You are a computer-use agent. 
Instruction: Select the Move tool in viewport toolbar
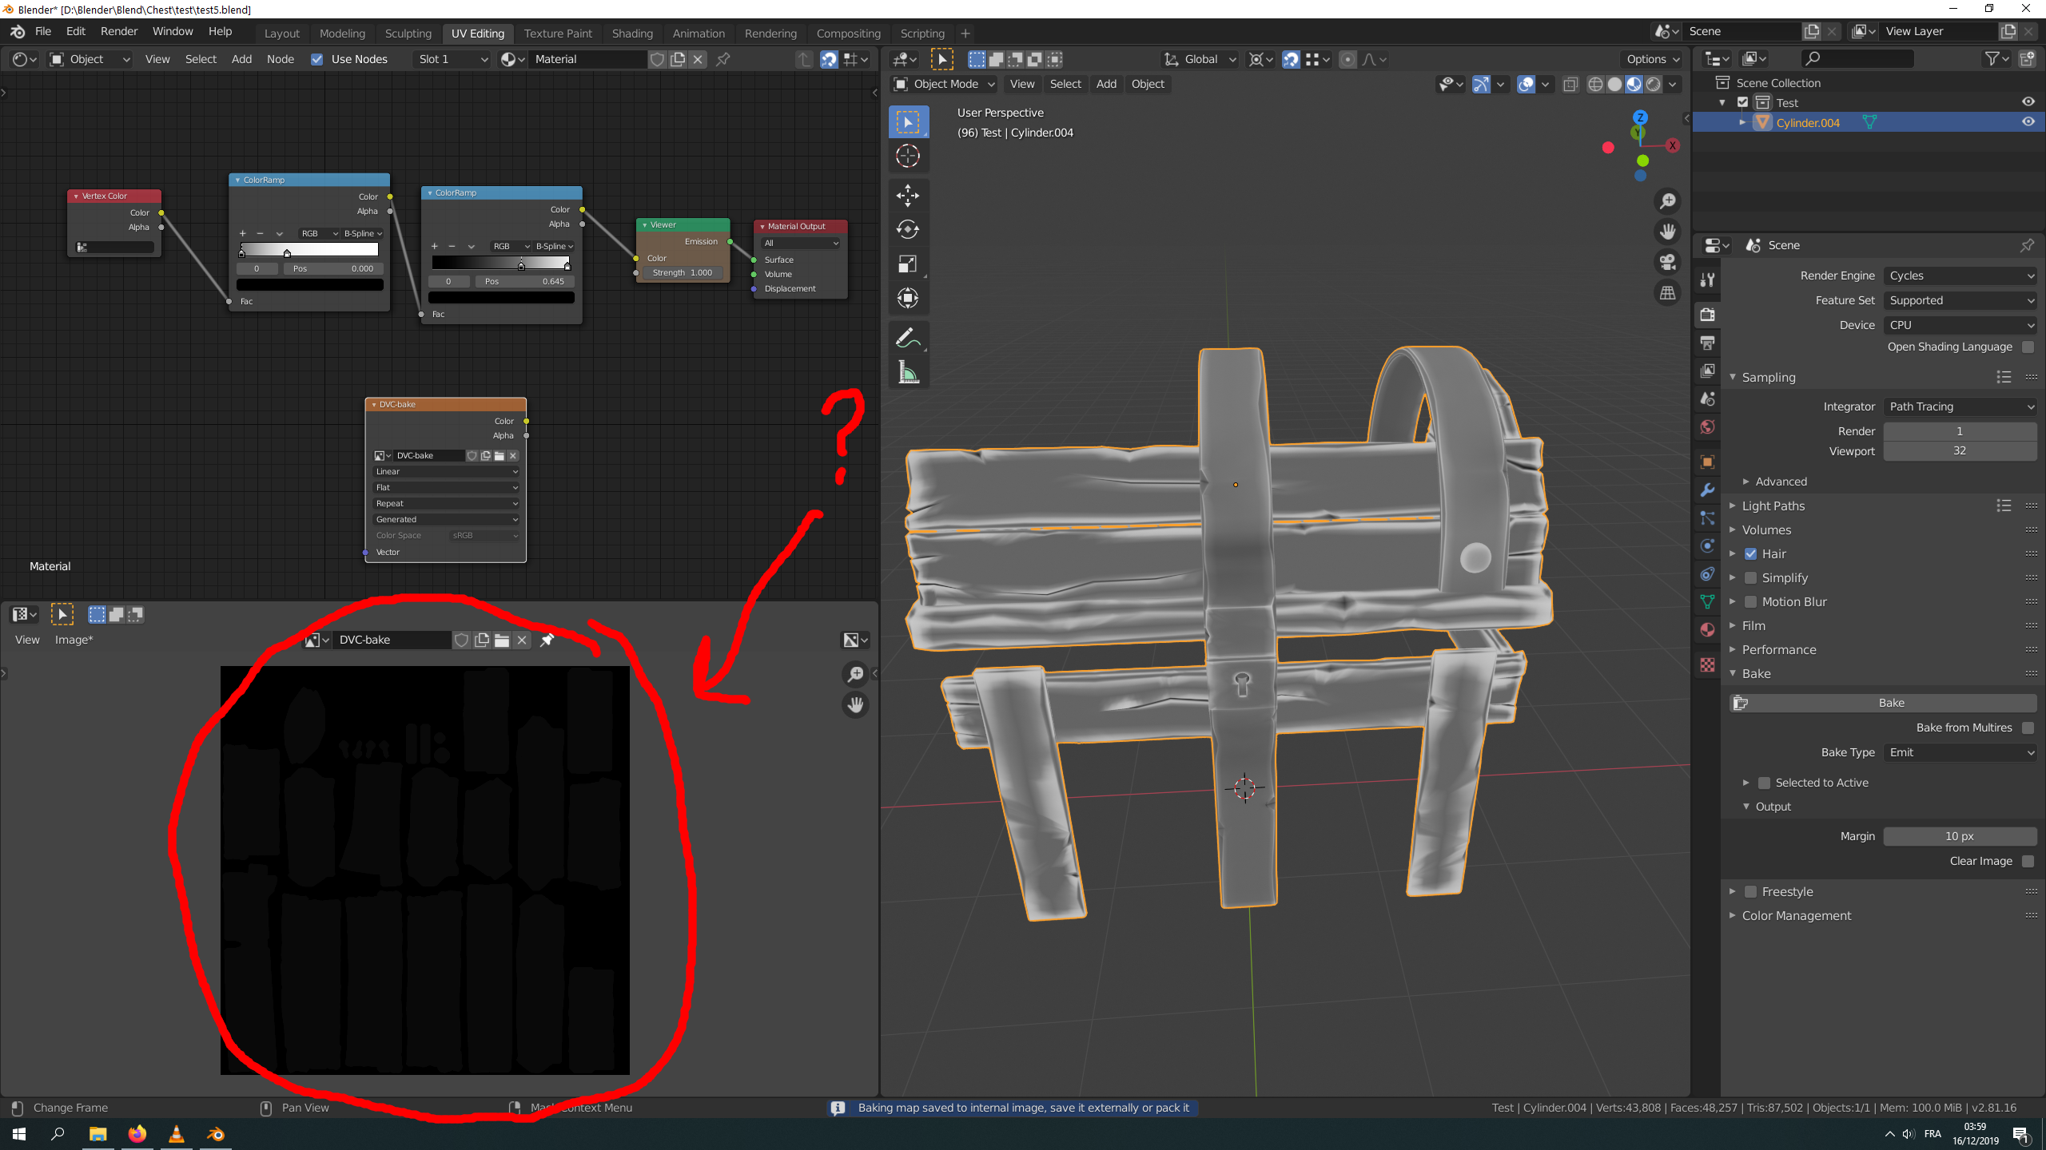tap(908, 196)
